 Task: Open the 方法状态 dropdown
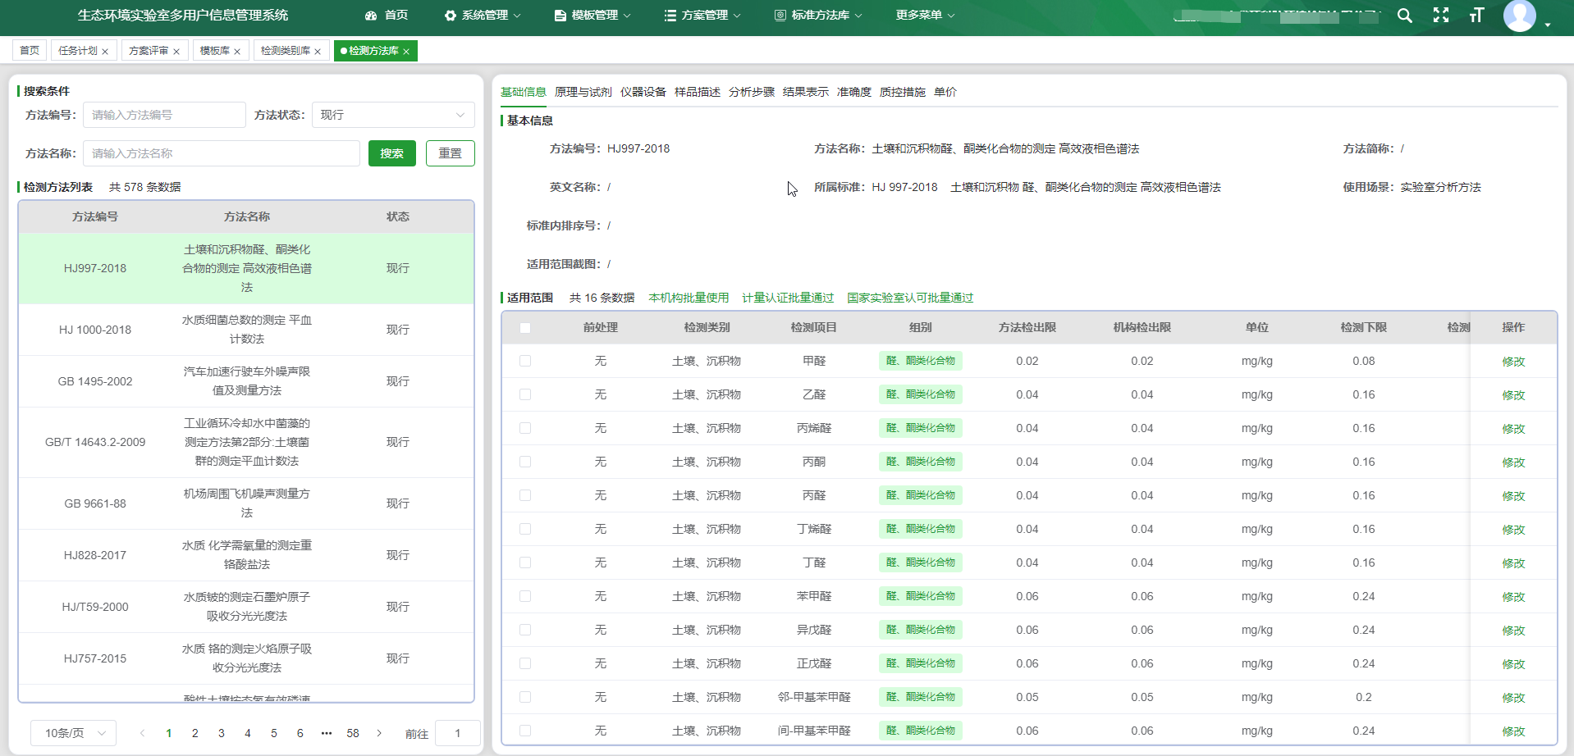392,115
